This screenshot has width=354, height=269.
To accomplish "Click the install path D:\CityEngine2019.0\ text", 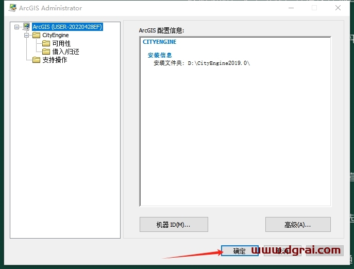I will click(x=219, y=63).
